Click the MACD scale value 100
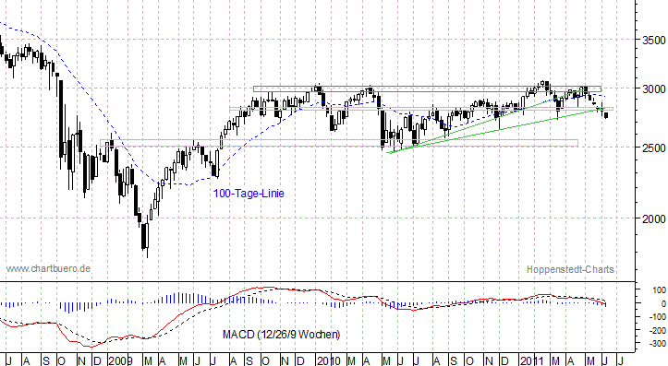Image resolution: width=668 pixels, height=366 pixels. click(660, 290)
